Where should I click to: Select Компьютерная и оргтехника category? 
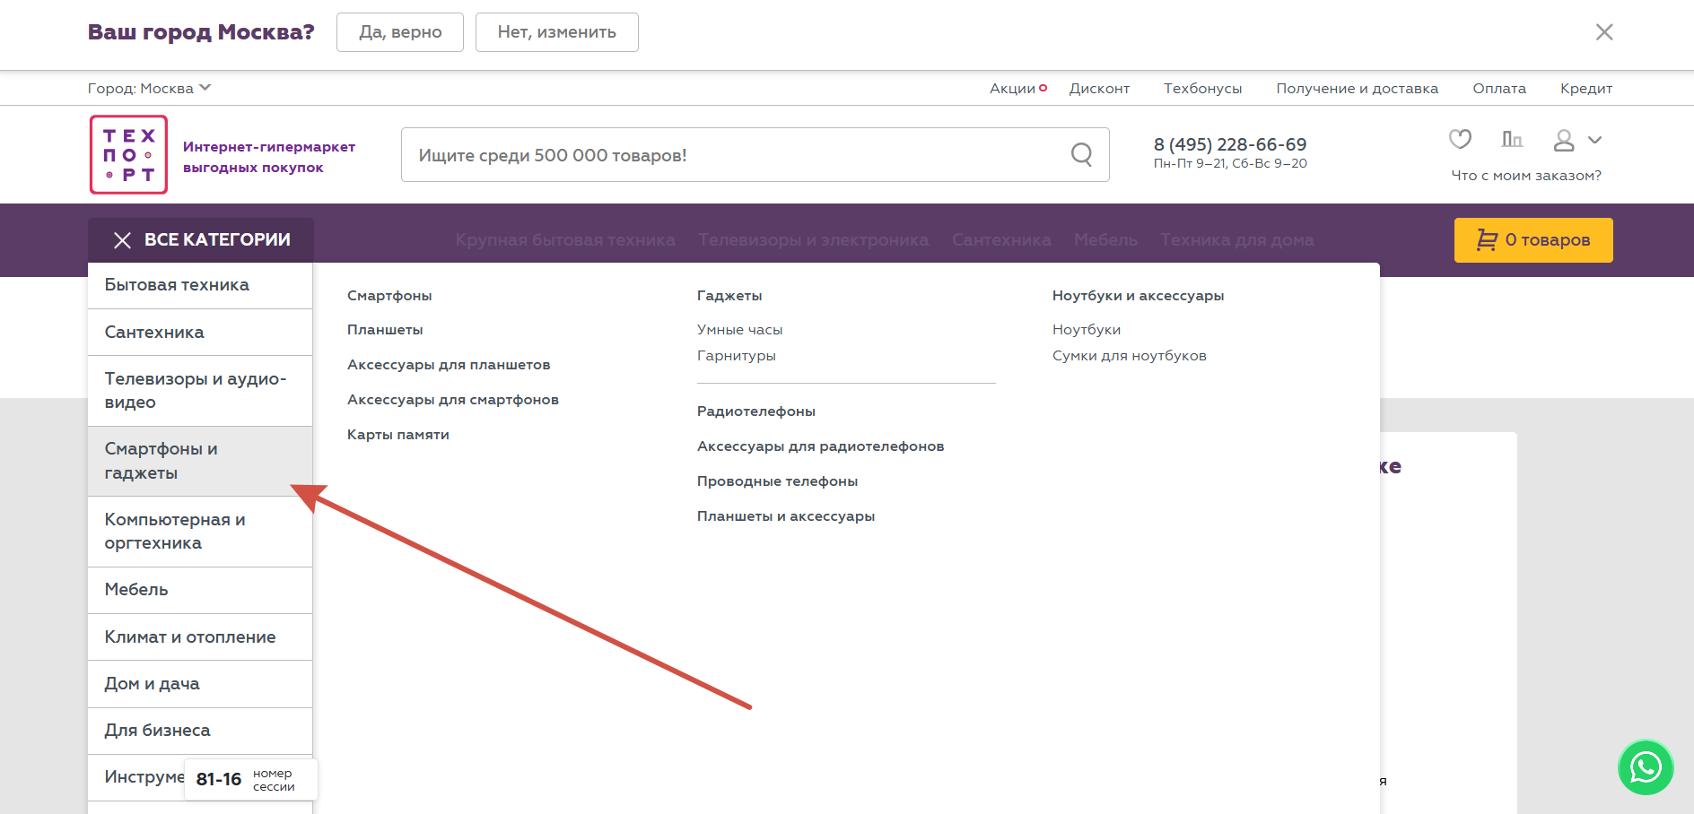[x=200, y=532]
